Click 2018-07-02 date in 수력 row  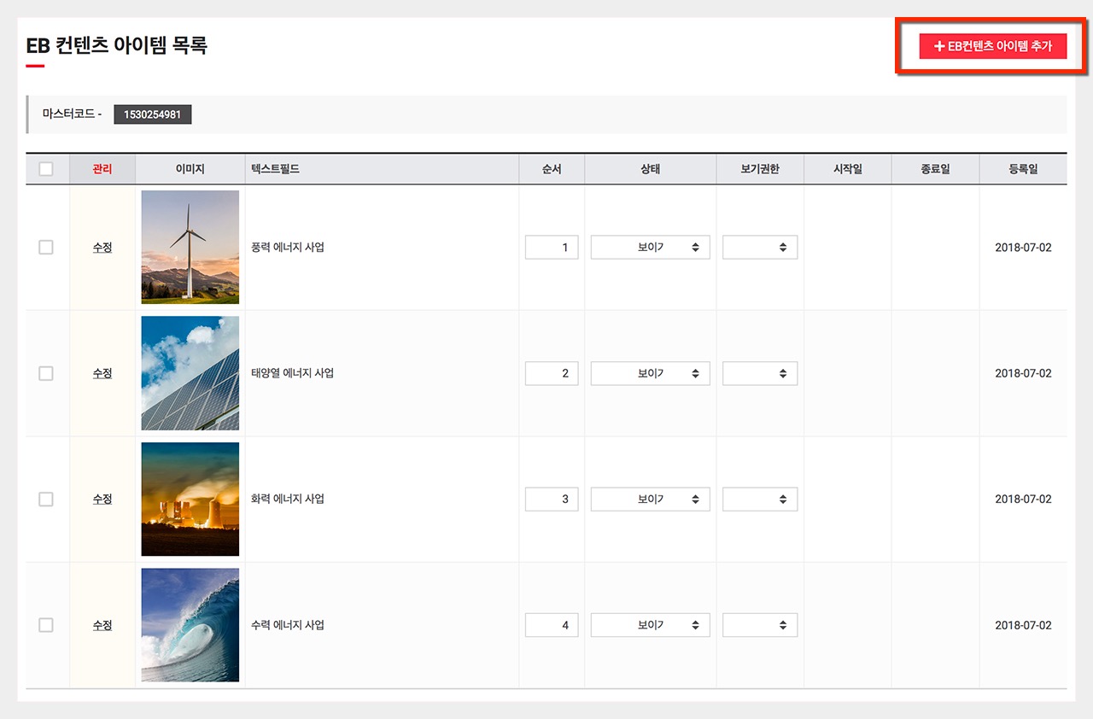[1023, 625]
